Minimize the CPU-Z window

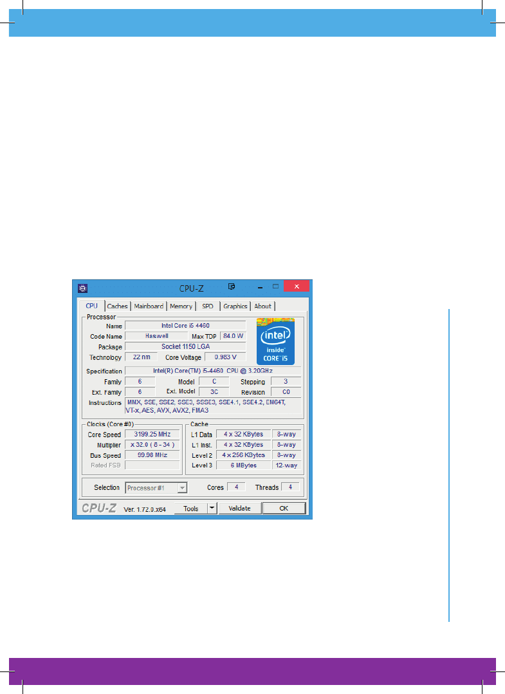260,287
